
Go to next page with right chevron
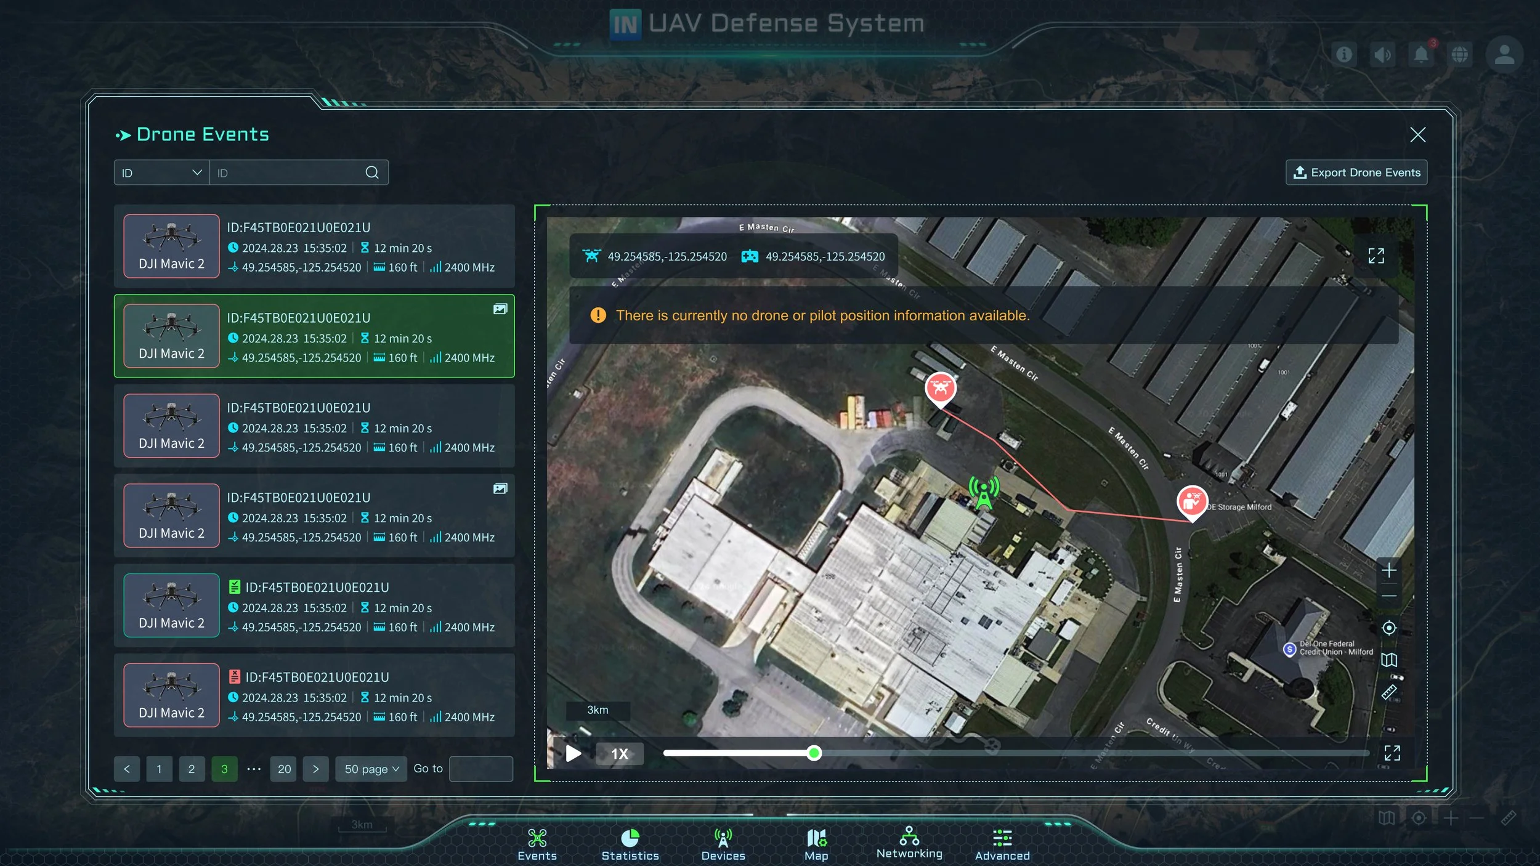[x=315, y=769]
